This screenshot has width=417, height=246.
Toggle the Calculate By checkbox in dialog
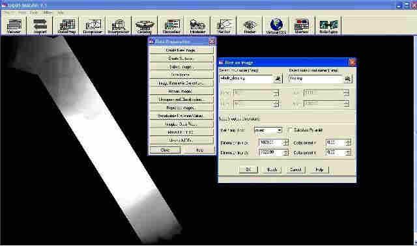[289, 130]
